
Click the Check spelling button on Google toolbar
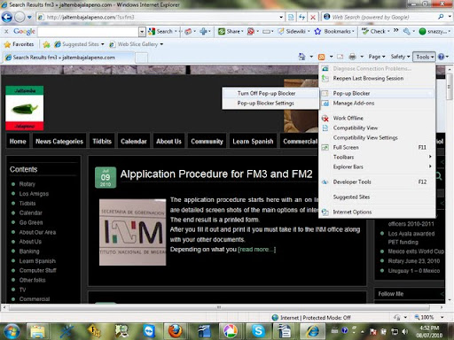point(376,31)
